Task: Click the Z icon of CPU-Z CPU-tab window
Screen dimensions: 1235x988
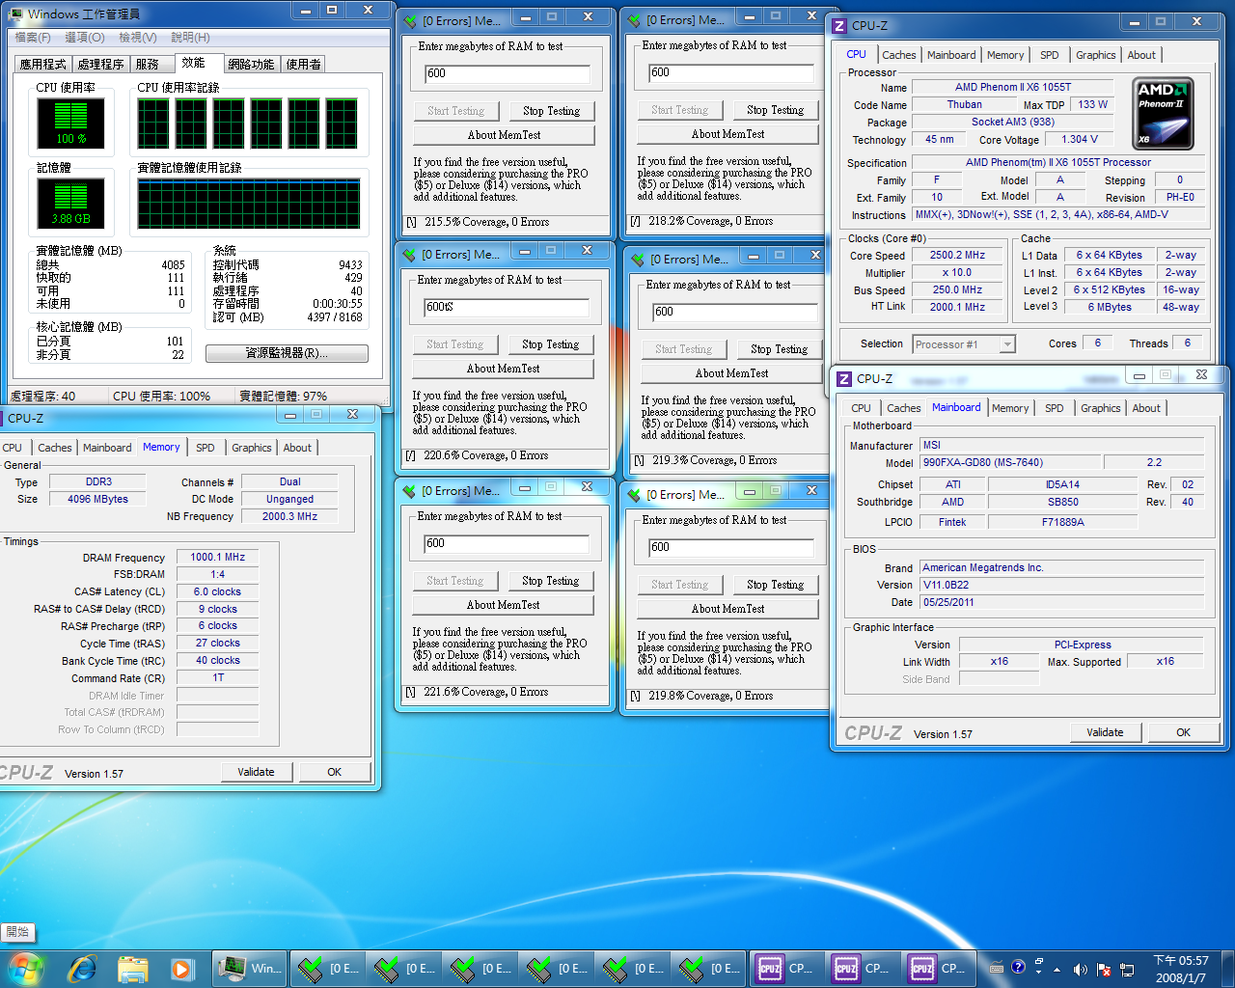Action: coord(839,26)
